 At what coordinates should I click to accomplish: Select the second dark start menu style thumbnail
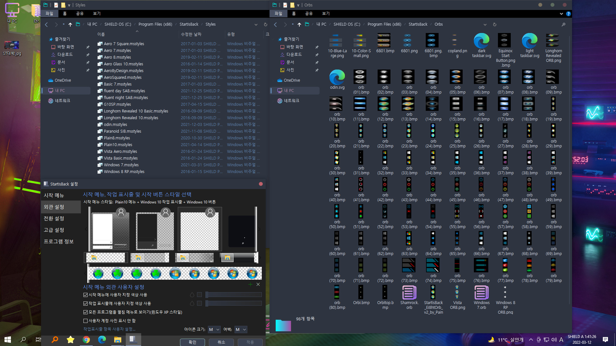click(x=155, y=229)
